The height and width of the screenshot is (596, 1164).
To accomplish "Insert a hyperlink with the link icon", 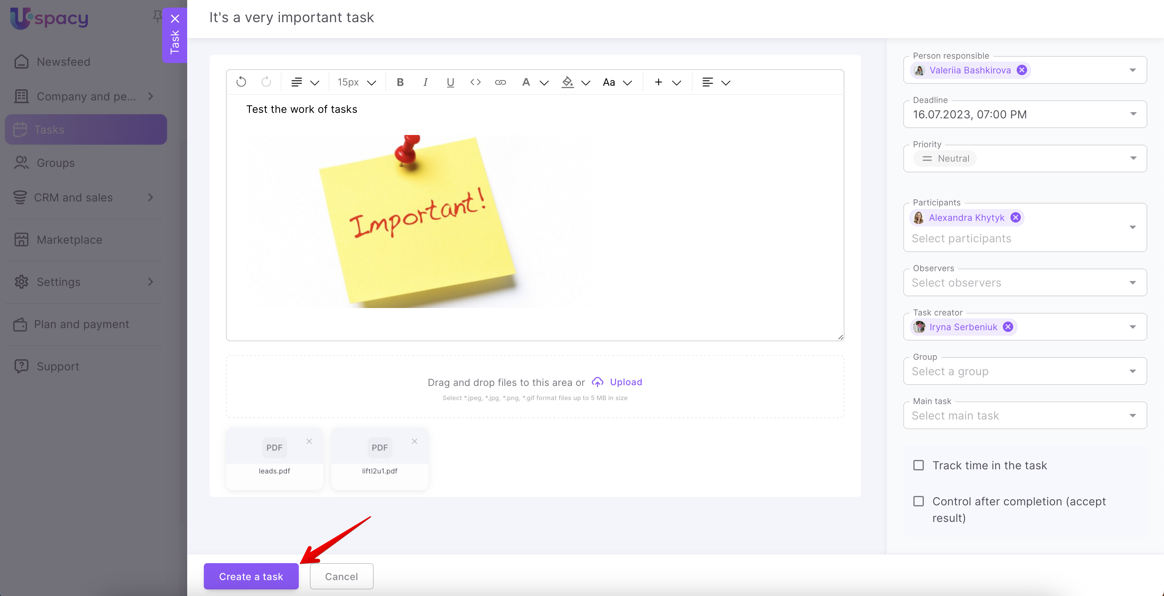I will [500, 82].
